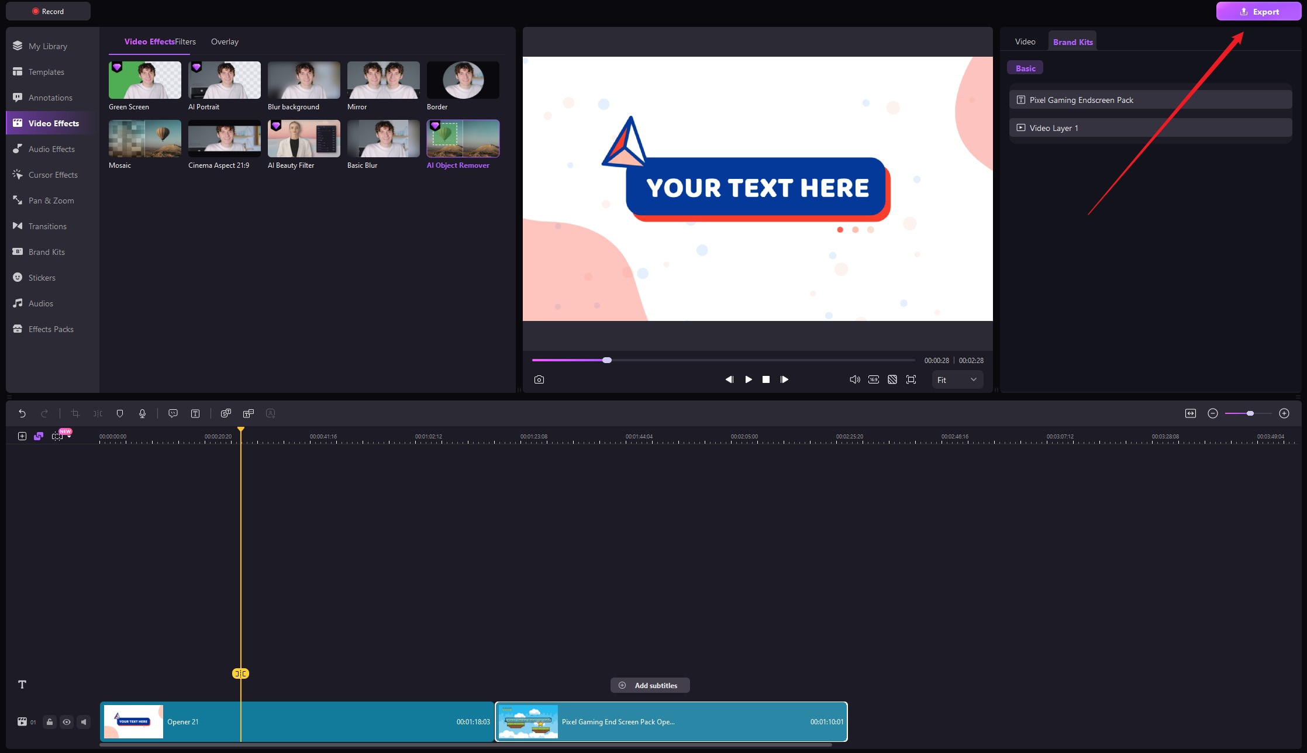
Task: Click fit timeline to window icon
Action: click(x=1191, y=413)
